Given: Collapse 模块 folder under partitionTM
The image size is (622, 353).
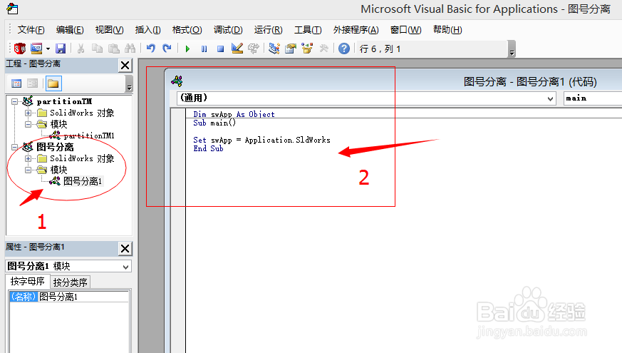Looking at the screenshot, I should [28, 124].
